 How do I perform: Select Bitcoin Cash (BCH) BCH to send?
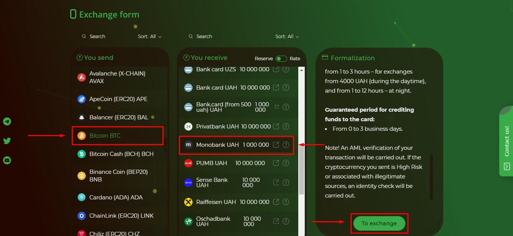pyautogui.click(x=119, y=154)
